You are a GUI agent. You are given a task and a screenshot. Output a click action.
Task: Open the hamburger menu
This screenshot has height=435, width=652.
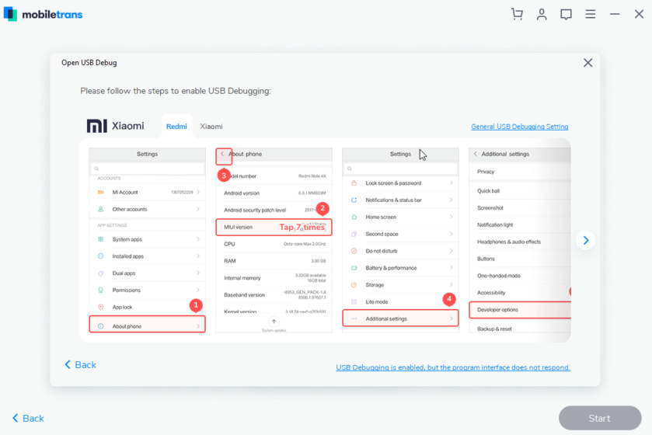click(x=590, y=14)
